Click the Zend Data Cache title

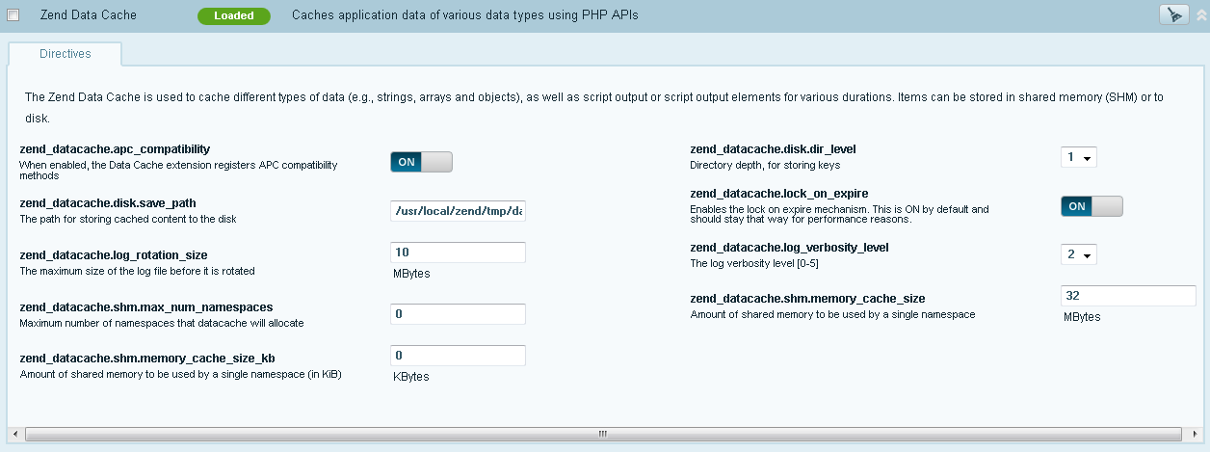click(89, 15)
